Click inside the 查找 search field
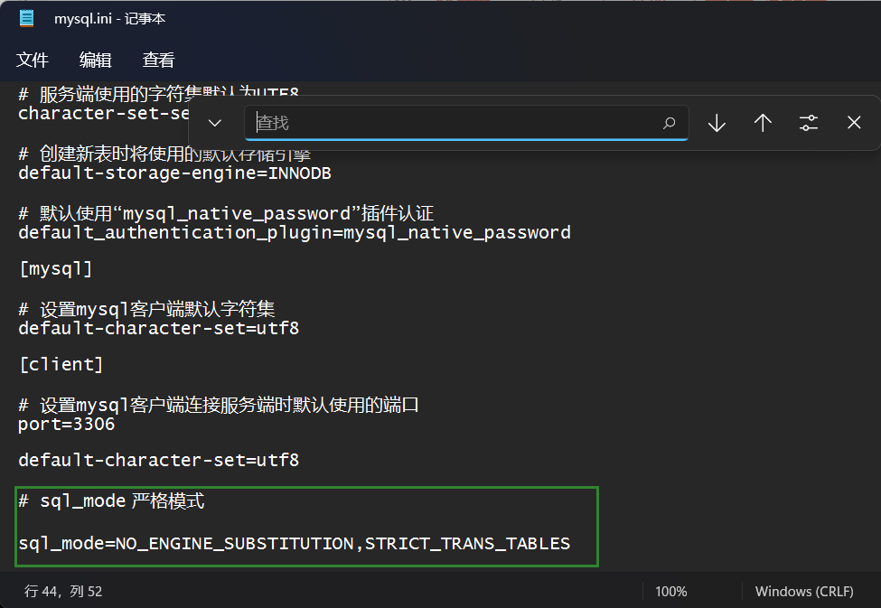This screenshot has height=608, width=881. tap(407, 122)
